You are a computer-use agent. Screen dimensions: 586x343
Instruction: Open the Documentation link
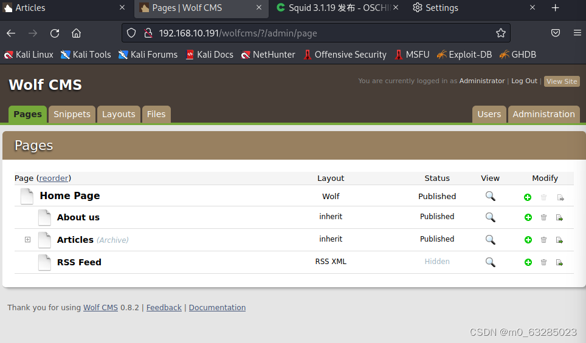(217, 308)
